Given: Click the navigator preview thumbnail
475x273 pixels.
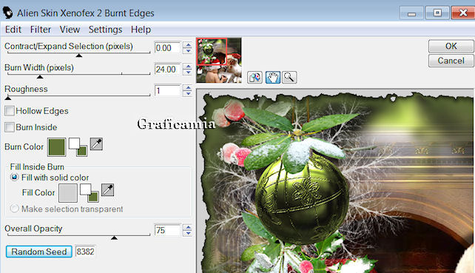Looking at the screenshot, I should click(x=219, y=60).
